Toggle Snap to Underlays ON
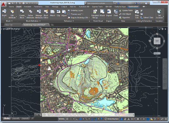This screenshot has width=169, height=123. click(79, 18)
